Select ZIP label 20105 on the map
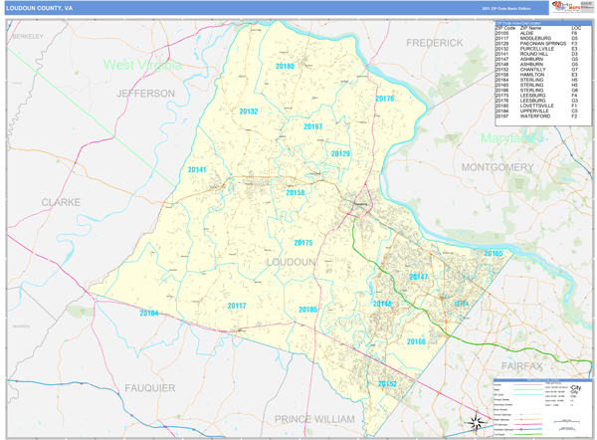Image resolution: width=597 pixels, height=440 pixels. tap(307, 310)
